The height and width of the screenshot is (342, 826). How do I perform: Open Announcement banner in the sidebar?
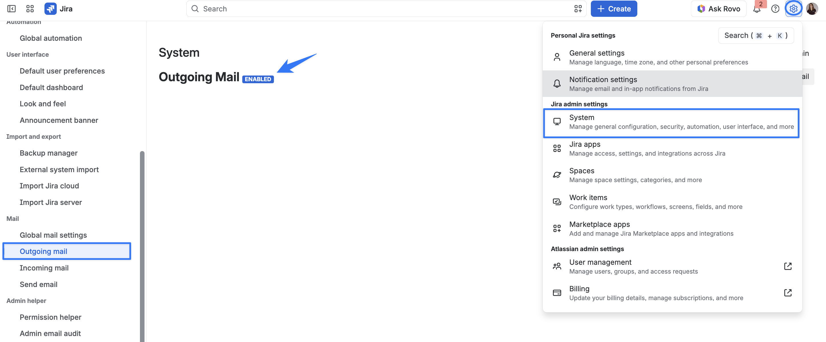[59, 120]
